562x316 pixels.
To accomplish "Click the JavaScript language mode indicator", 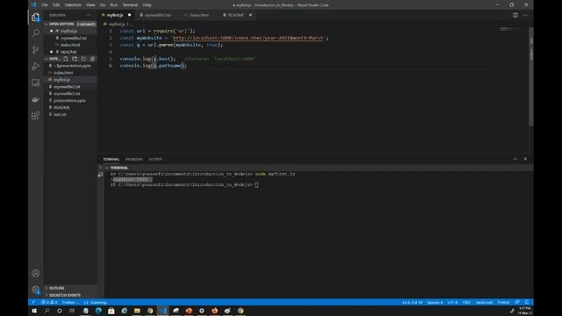I will [484, 302].
